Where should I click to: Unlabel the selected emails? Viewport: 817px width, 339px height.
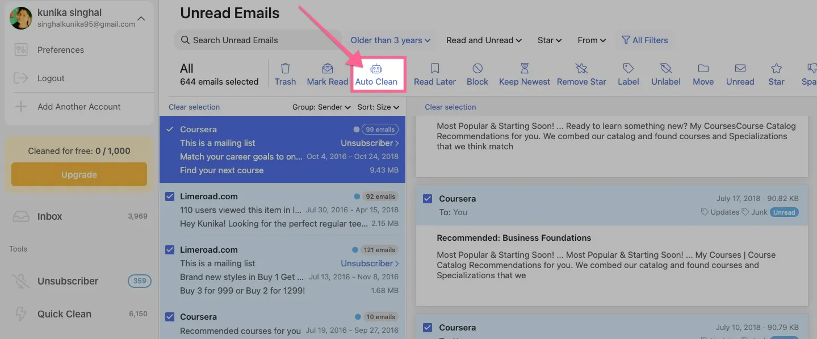coord(666,74)
